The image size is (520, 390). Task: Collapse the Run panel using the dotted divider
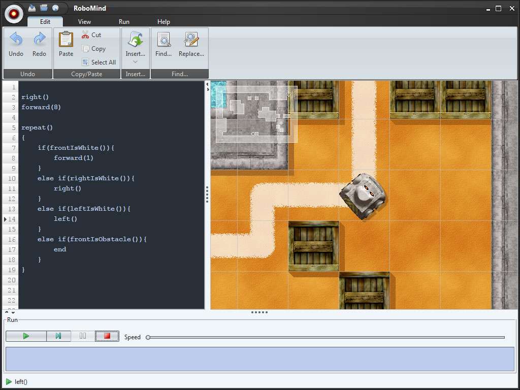pyautogui.click(x=259, y=312)
